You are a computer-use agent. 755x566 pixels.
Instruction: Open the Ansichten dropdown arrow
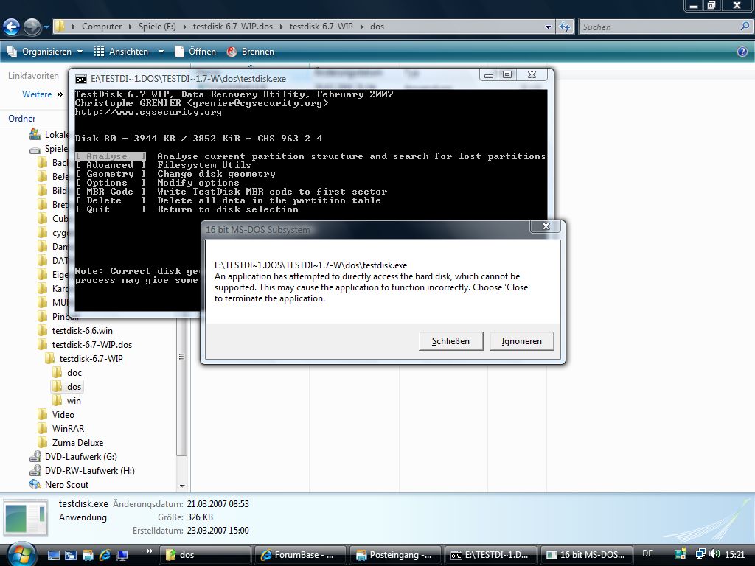pyautogui.click(x=161, y=52)
